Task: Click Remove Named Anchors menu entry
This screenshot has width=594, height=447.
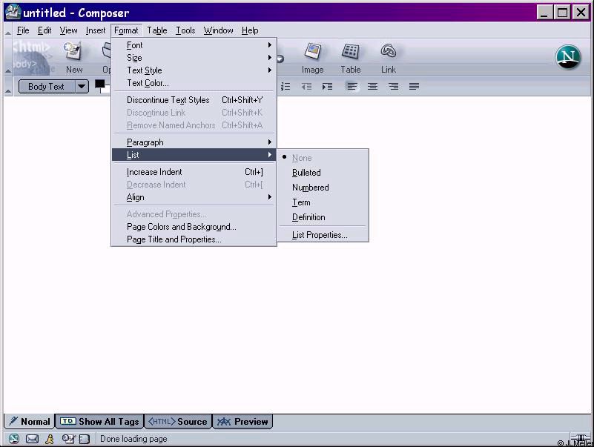Action: (x=195, y=125)
